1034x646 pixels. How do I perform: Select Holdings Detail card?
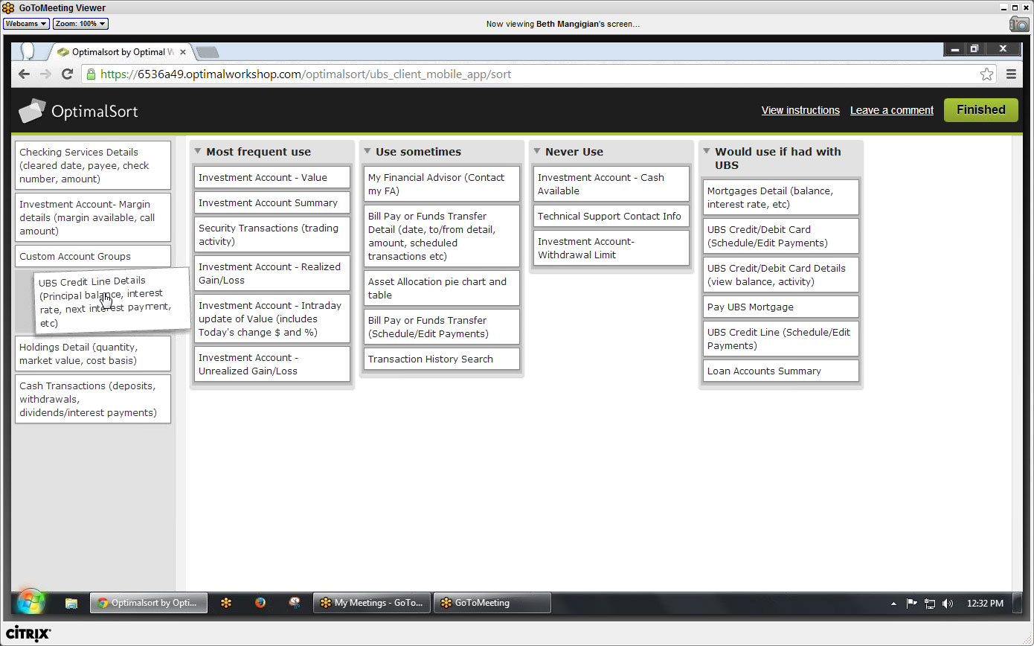tap(93, 354)
